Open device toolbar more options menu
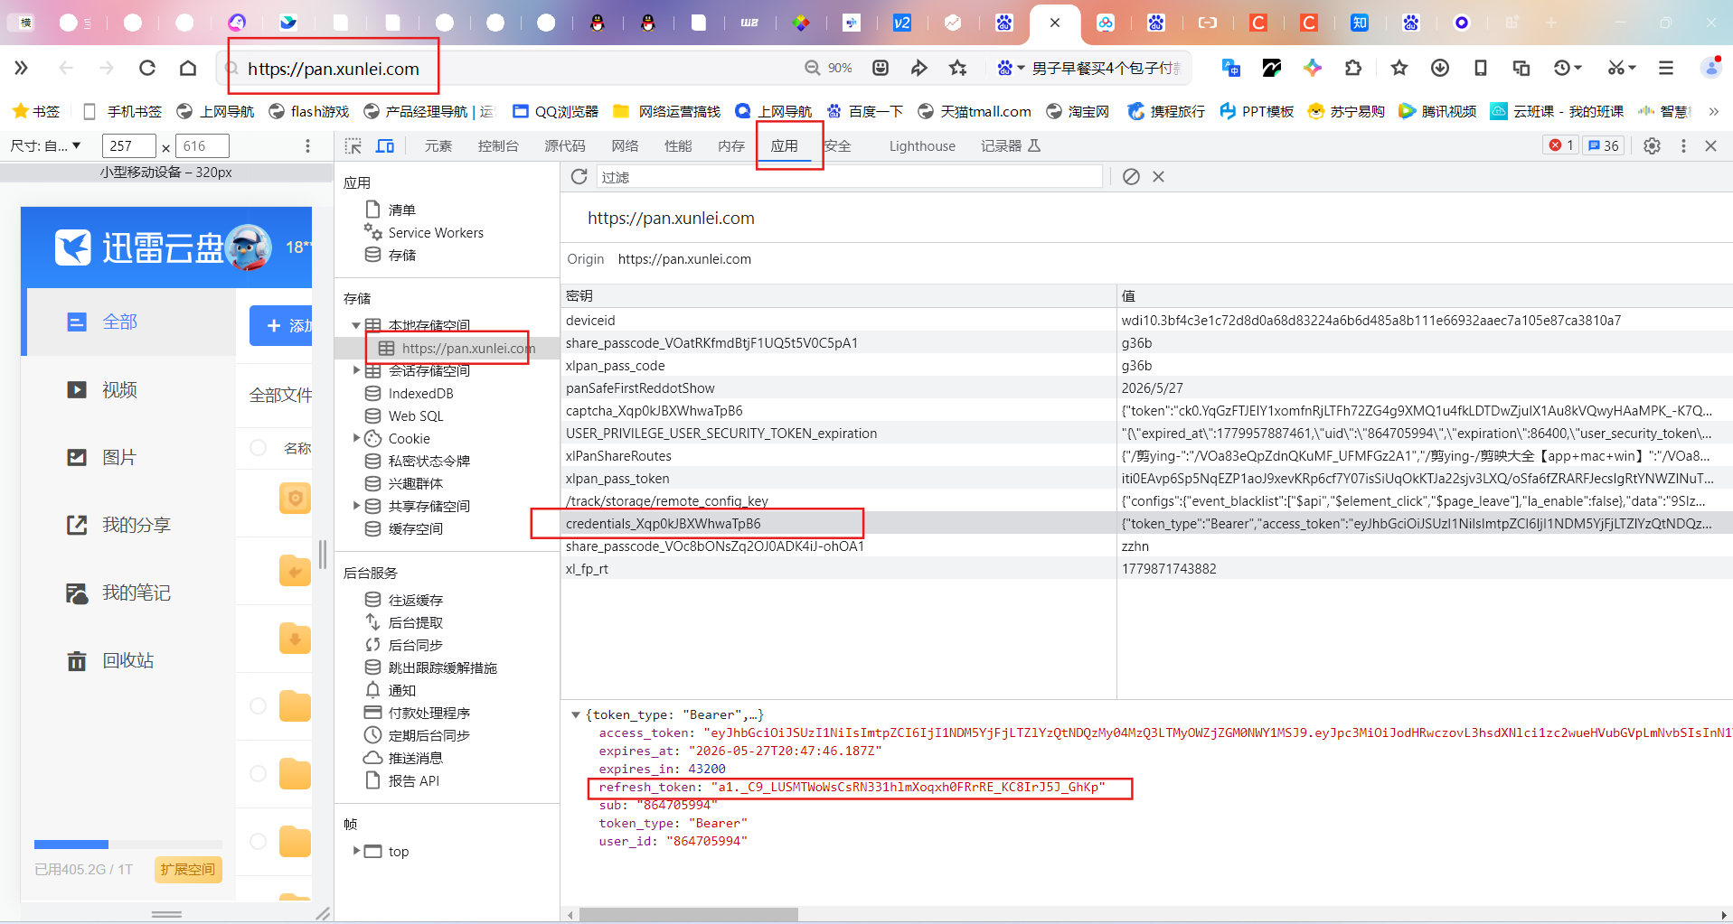This screenshot has width=1733, height=924. click(x=307, y=145)
